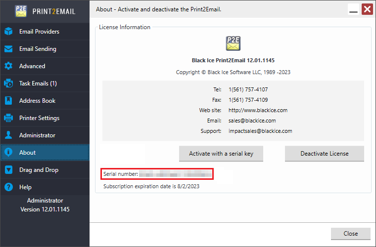The width and height of the screenshot is (376, 247).
Task: Click the sales@blackice.com email address
Action: (252, 121)
